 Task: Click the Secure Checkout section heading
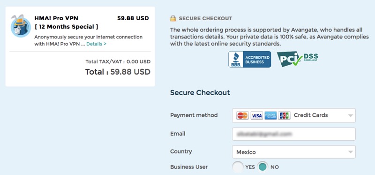[200, 92]
